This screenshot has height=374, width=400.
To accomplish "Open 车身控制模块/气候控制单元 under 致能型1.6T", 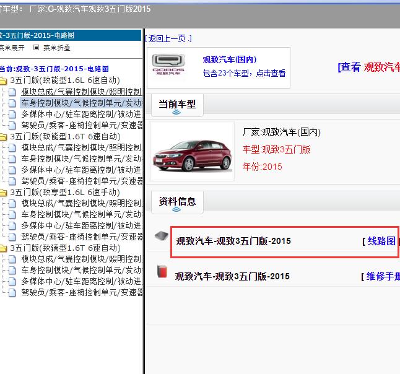I will (82, 159).
